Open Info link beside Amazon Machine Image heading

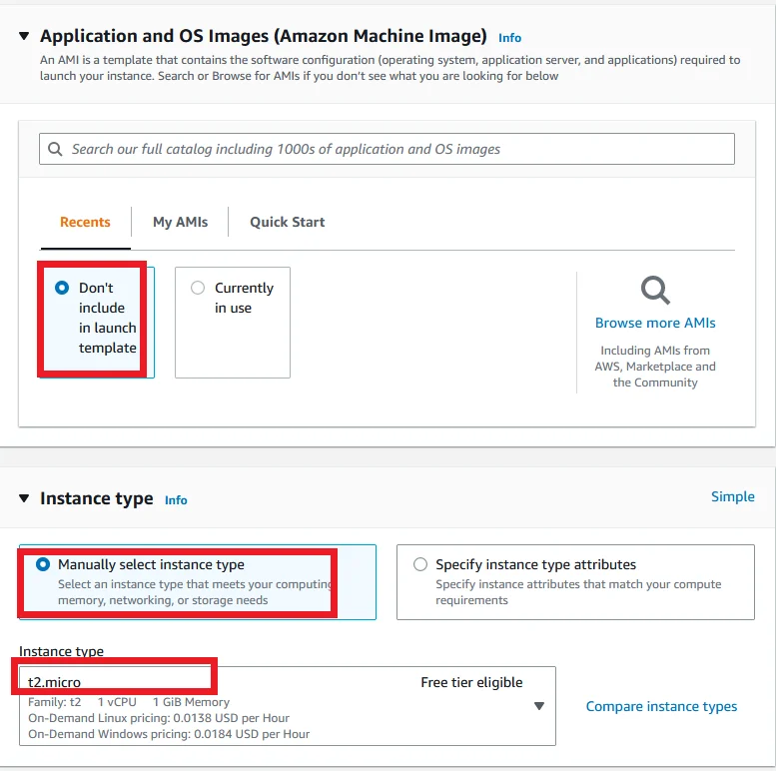pos(509,38)
